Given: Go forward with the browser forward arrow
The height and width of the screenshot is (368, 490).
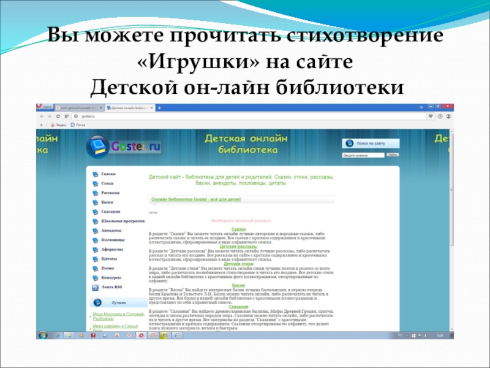Looking at the screenshot, I should click(50, 116).
